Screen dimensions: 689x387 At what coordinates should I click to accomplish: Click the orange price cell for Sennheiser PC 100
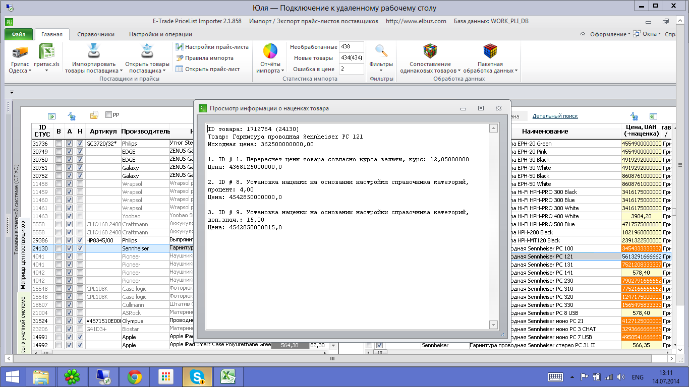click(x=641, y=248)
